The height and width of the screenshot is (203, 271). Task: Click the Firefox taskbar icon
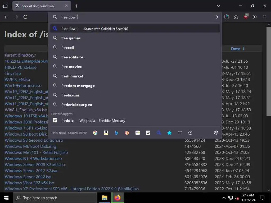[117, 198]
